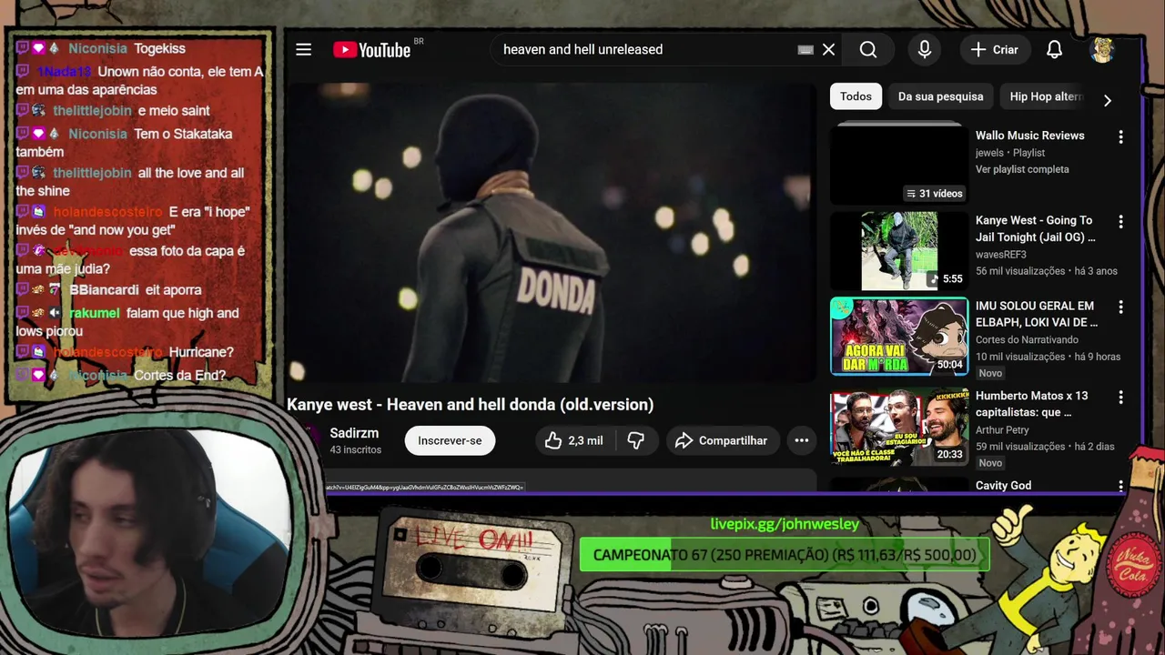This screenshot has height=655, width=1165.
Task: Click chat message 'Hurricane?'
Action: [x=201, y=352]
